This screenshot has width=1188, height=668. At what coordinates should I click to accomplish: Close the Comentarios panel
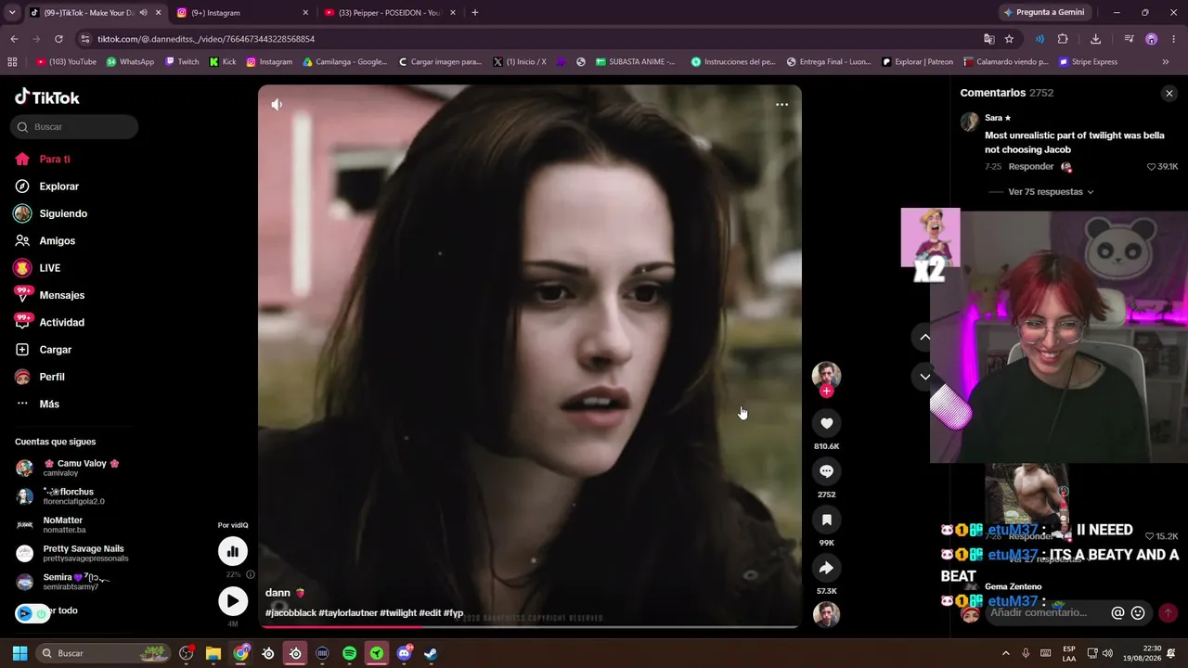(1169, 93)
